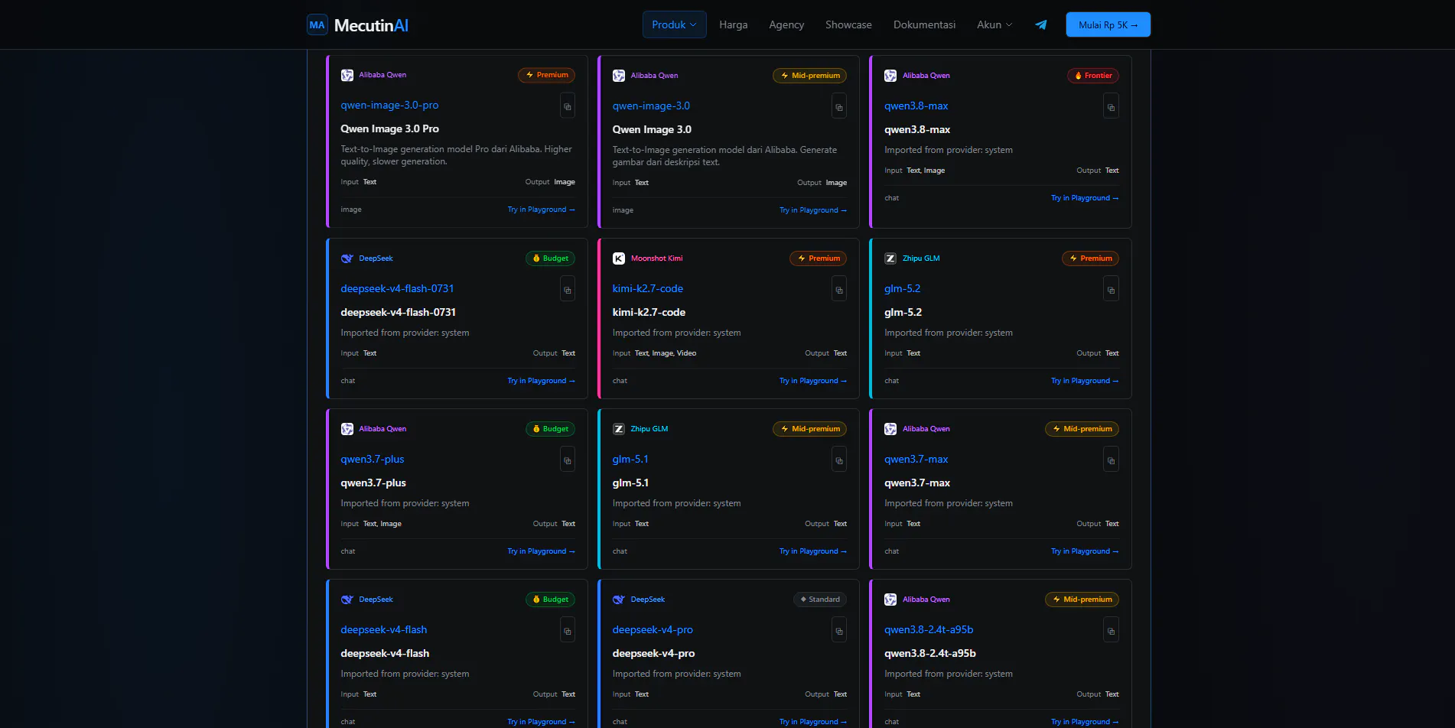
Task: Click Alibaba Qwen logo on qwen3.7-max card
Action: tap(890, 429)
